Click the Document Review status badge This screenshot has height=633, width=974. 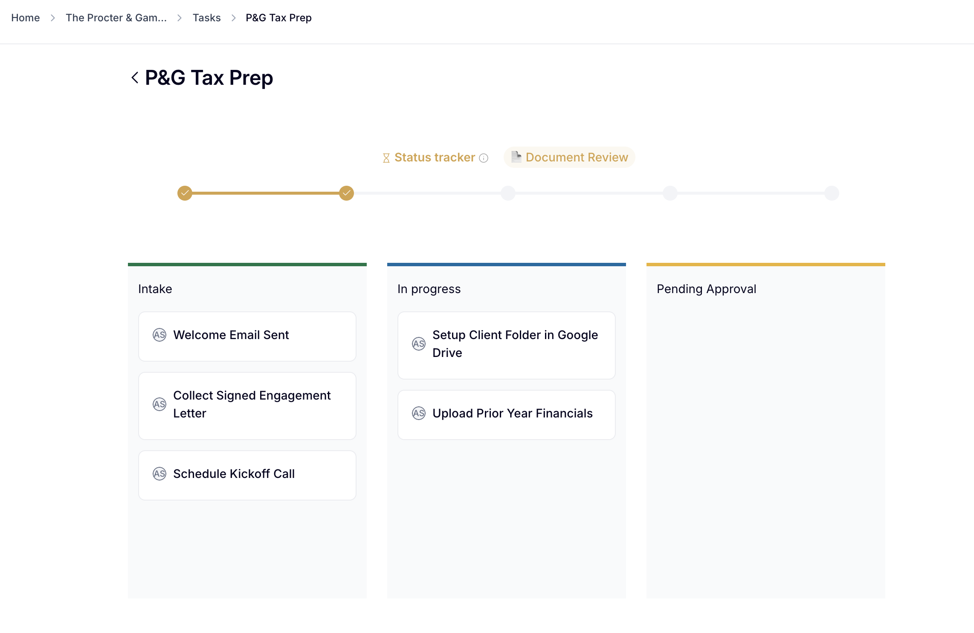point(569,157)
